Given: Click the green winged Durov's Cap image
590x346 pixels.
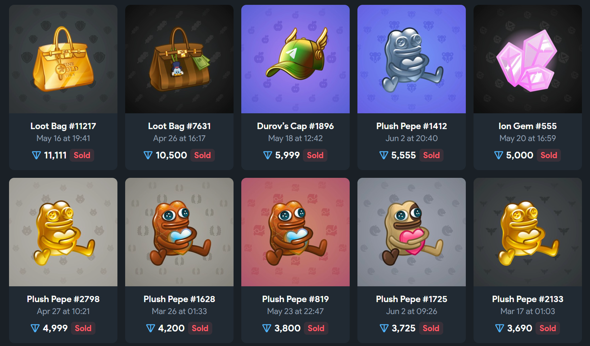Looking at the screenshot, I should (x=295, y=59).
